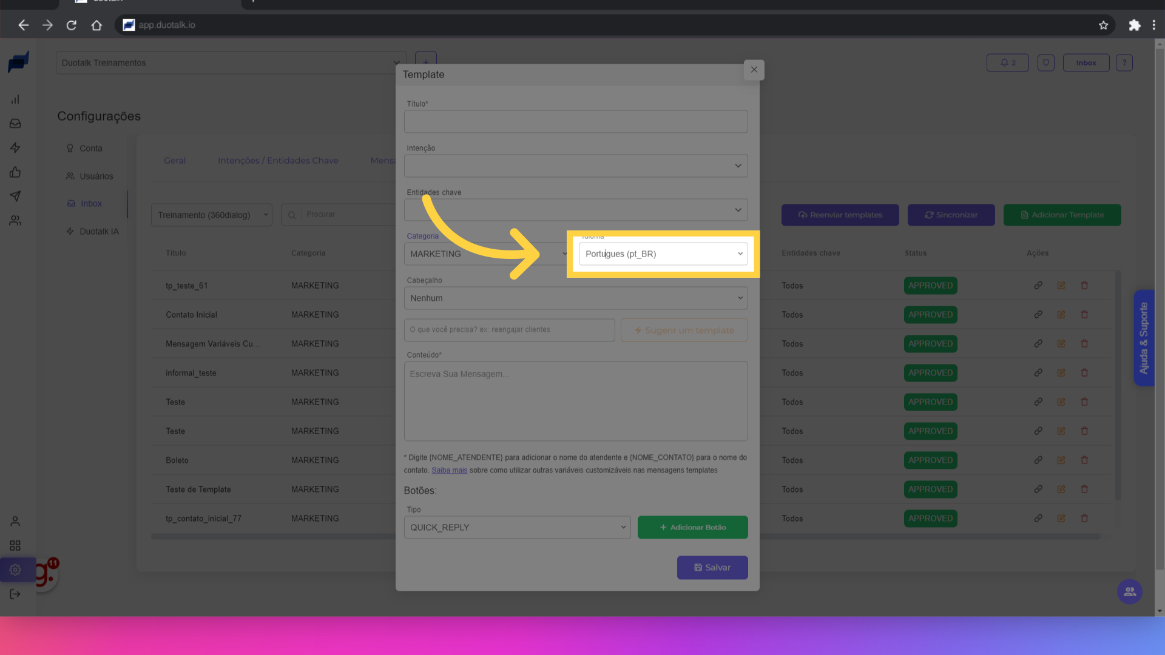Open the lightning automation sidebar icon
Viewport: 1165px width, 655px height.
tap(15, 148)
